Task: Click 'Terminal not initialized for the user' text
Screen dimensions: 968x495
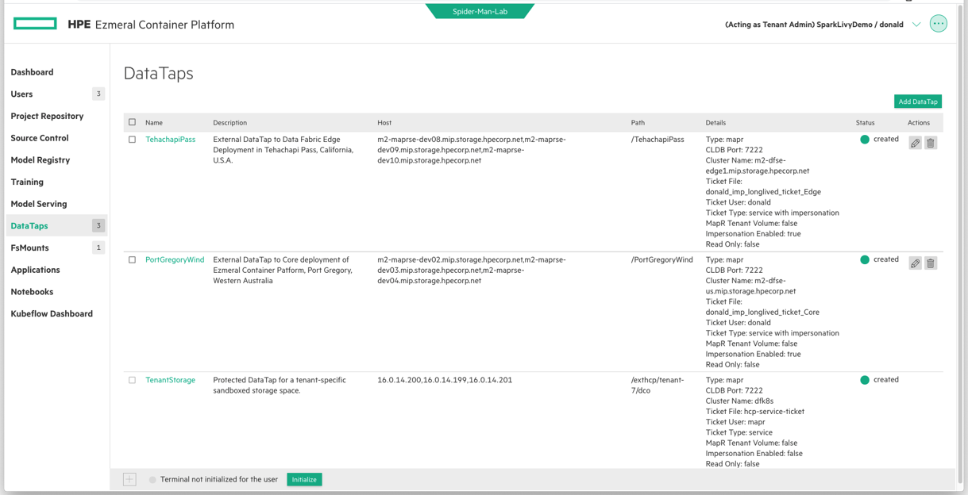Action: [219, 480]
